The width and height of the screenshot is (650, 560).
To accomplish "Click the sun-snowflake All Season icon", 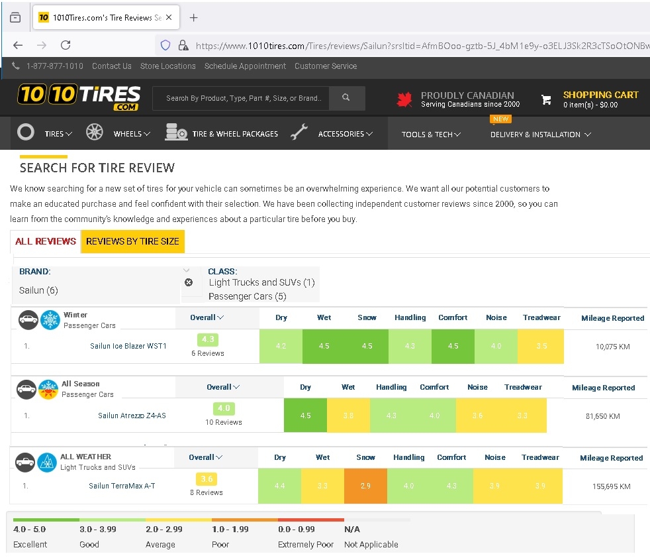I will 48,390.
